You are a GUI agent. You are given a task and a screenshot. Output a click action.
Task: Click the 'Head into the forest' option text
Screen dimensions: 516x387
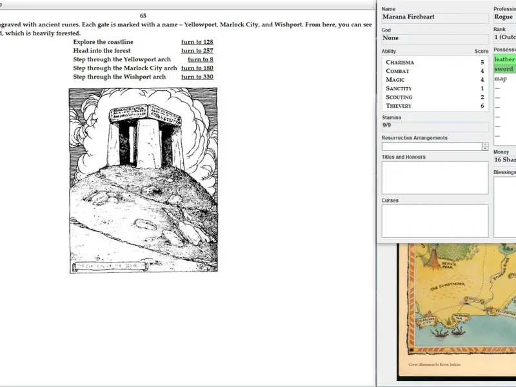coord(102,51)
